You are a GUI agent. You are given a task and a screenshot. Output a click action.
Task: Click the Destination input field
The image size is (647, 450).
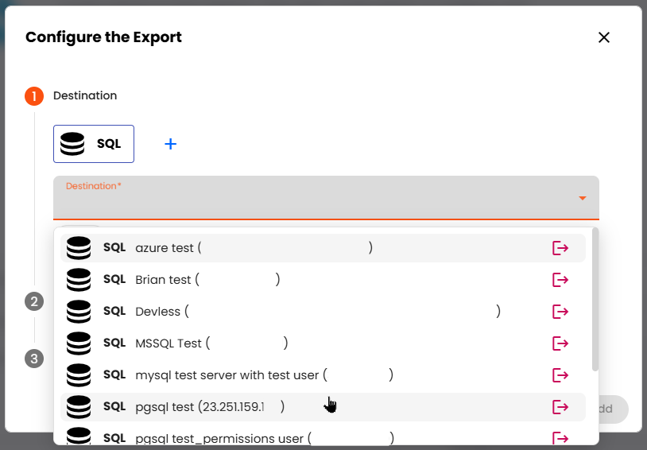tap(318, 199)
